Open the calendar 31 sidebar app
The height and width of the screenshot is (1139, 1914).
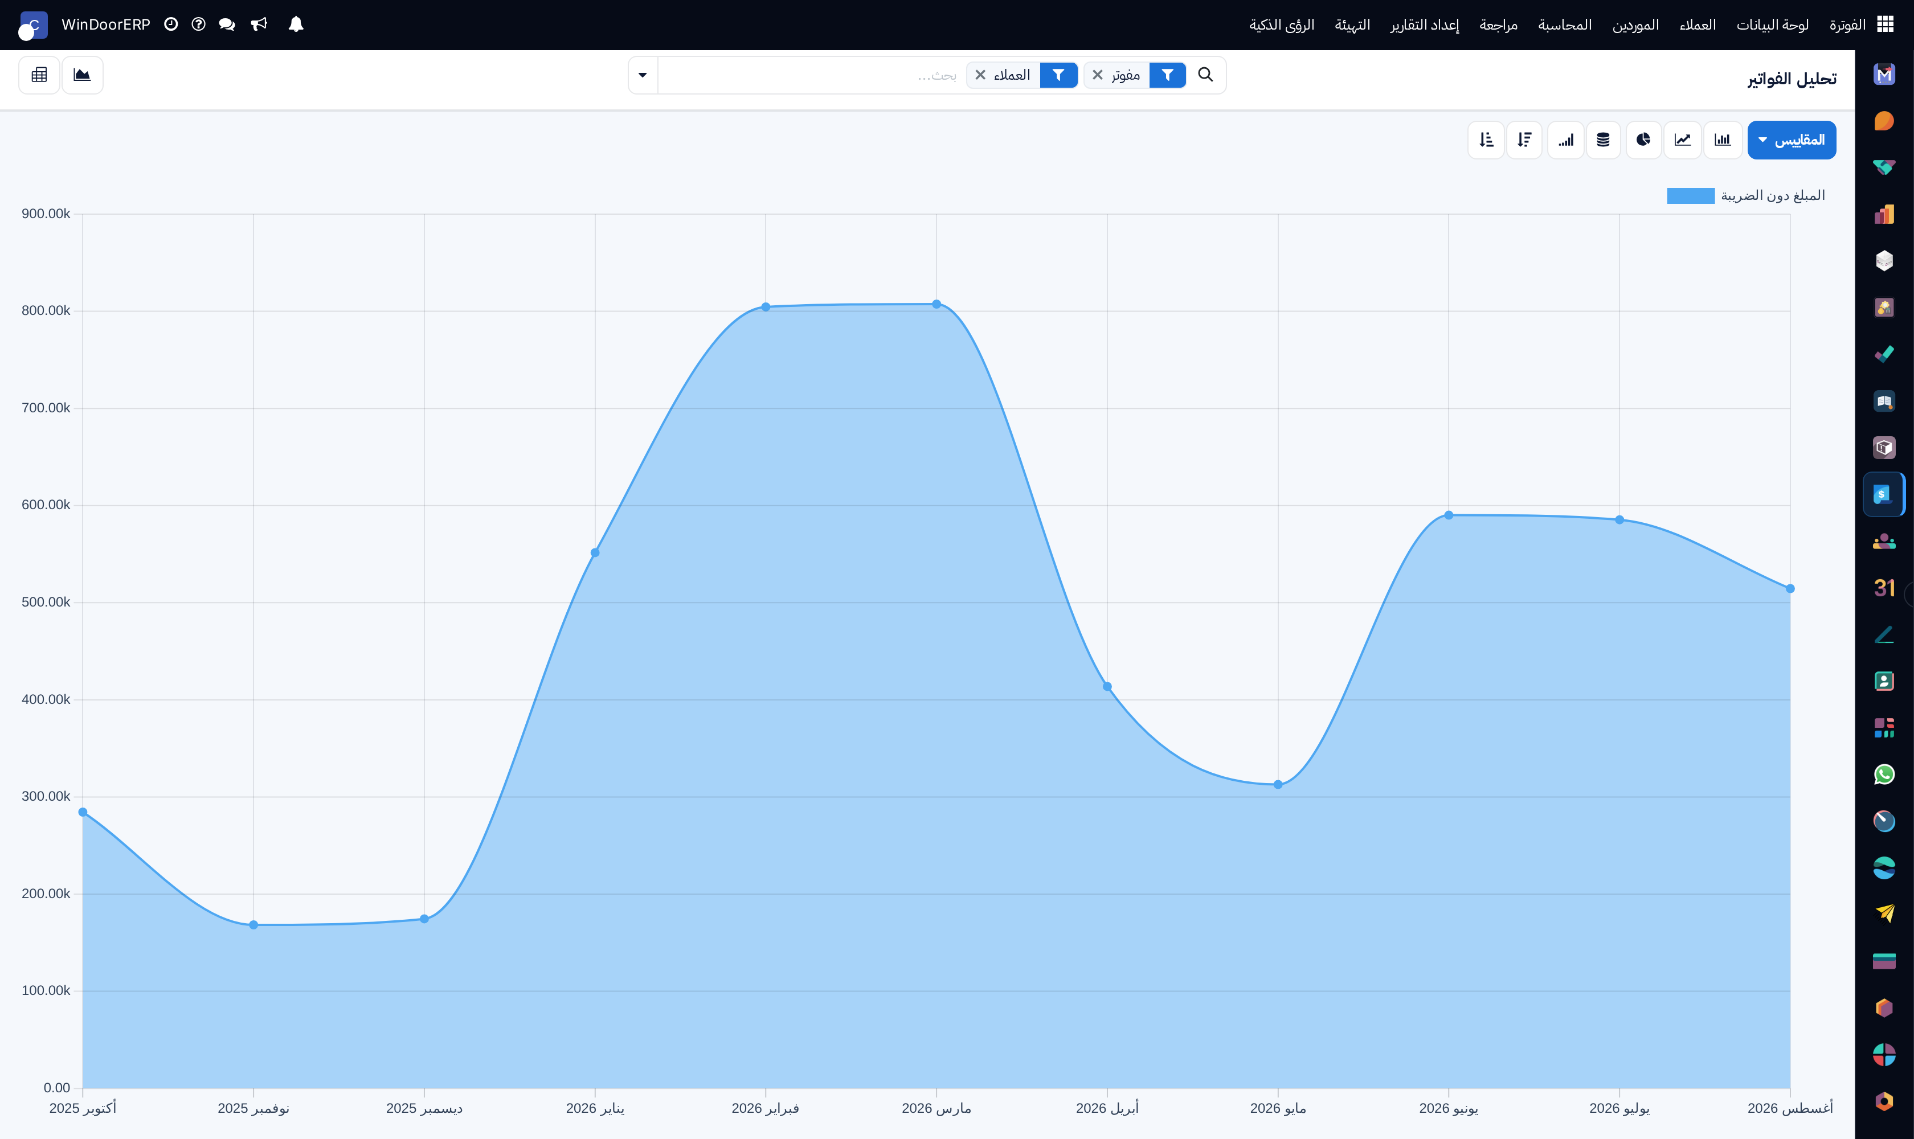click(x=1884, y=588)
